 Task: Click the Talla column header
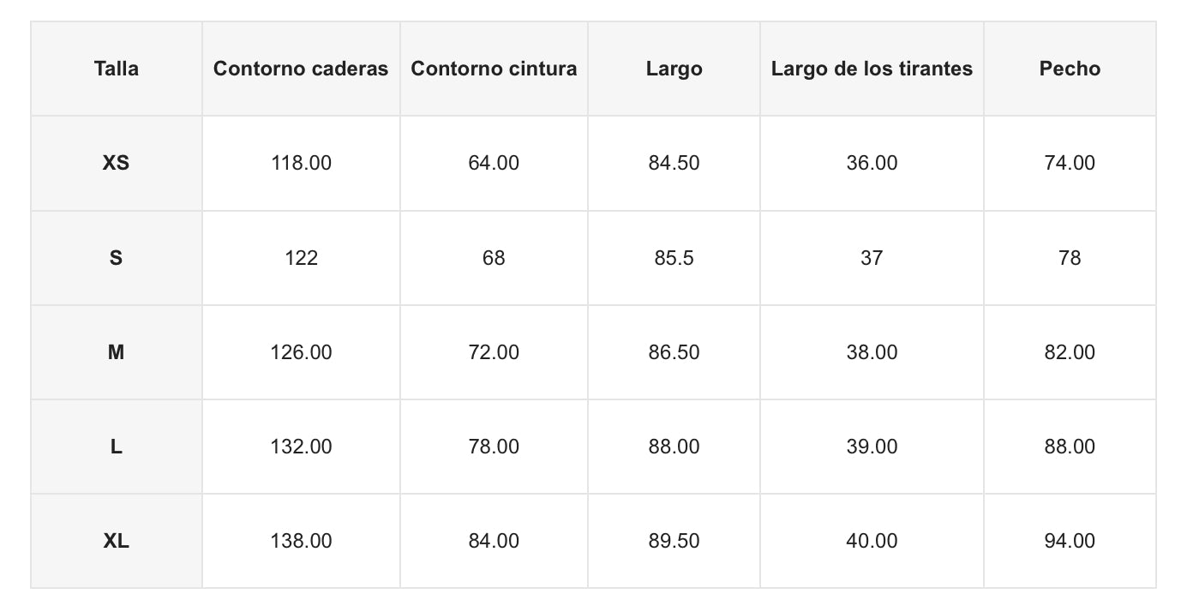[x=116, y=69]
